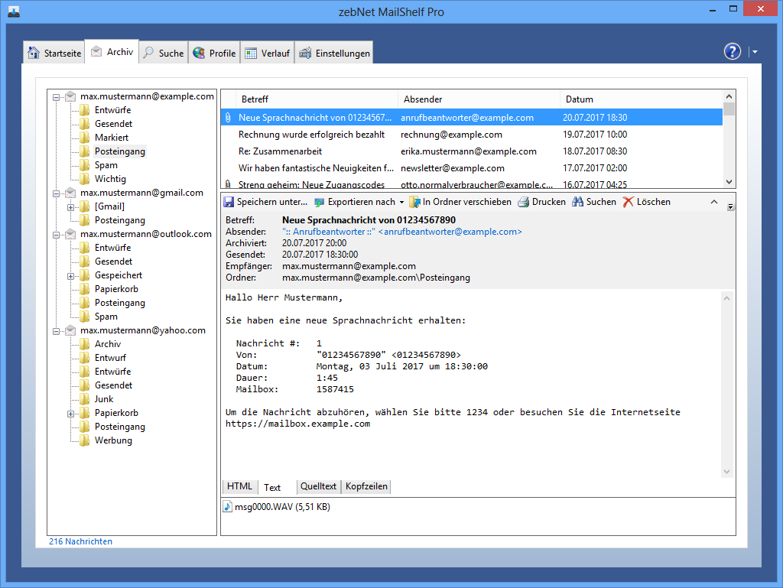Click the mailbox icon of max.mustermann@outlook.com
The height and width of the screenshot is (588, 783).
[70, 234]
